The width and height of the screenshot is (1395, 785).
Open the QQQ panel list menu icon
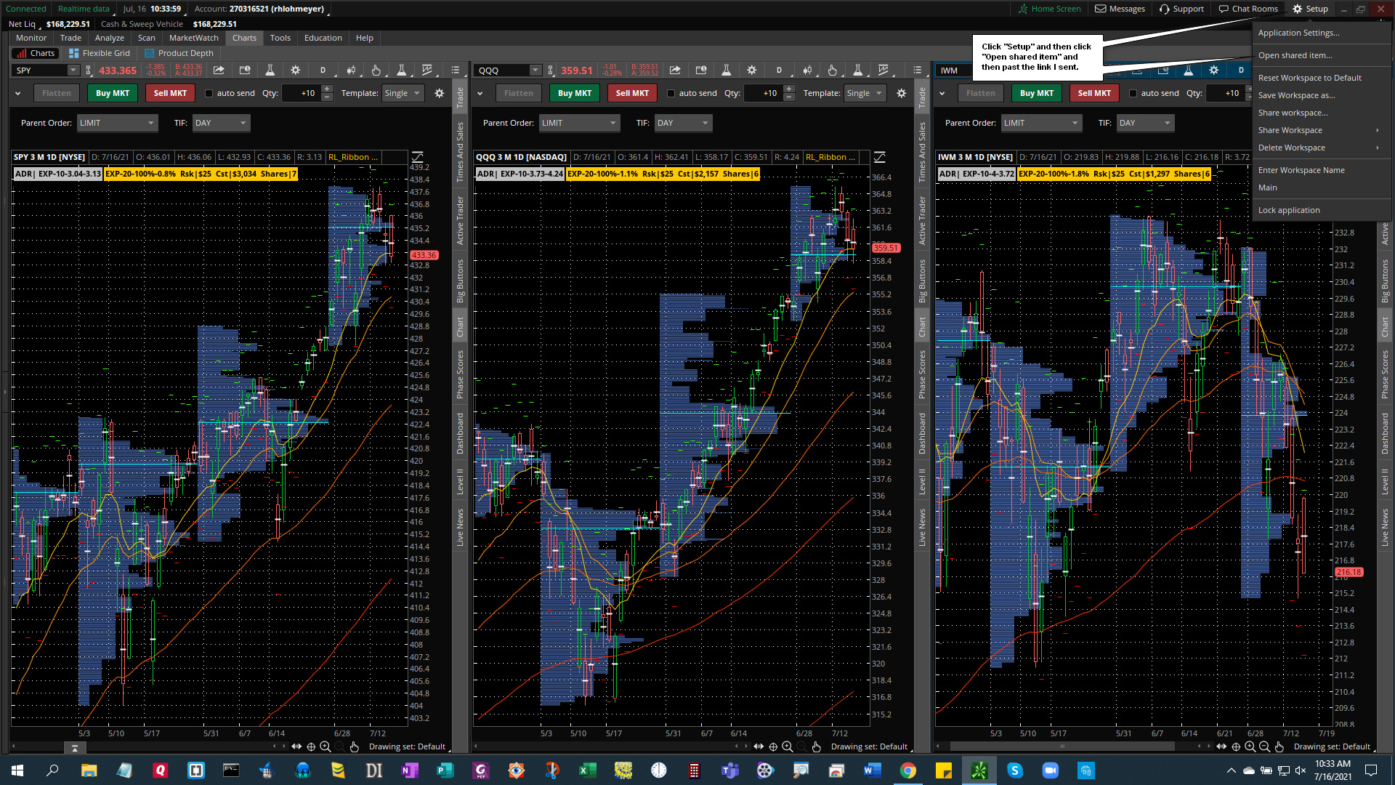pos(918,71)
